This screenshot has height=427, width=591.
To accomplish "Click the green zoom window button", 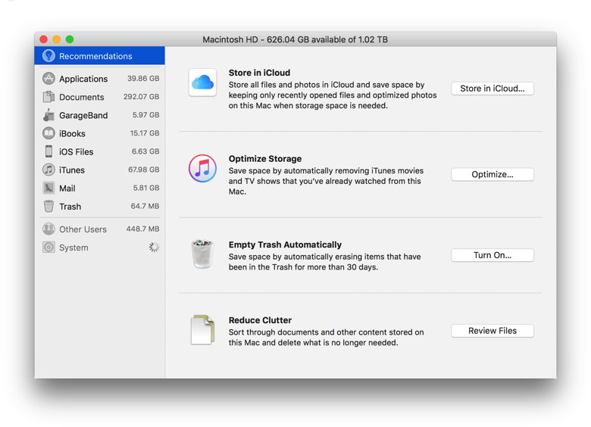I will tap(70, 39).
